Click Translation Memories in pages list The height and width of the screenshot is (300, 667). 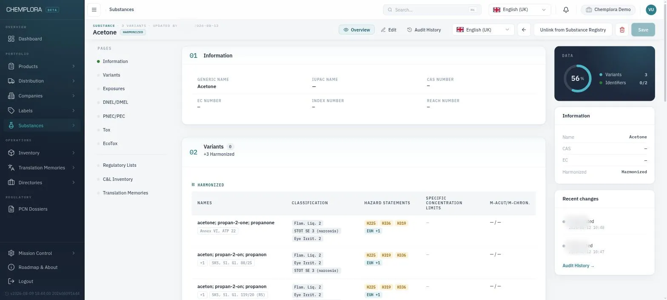[x=125, y=193]
